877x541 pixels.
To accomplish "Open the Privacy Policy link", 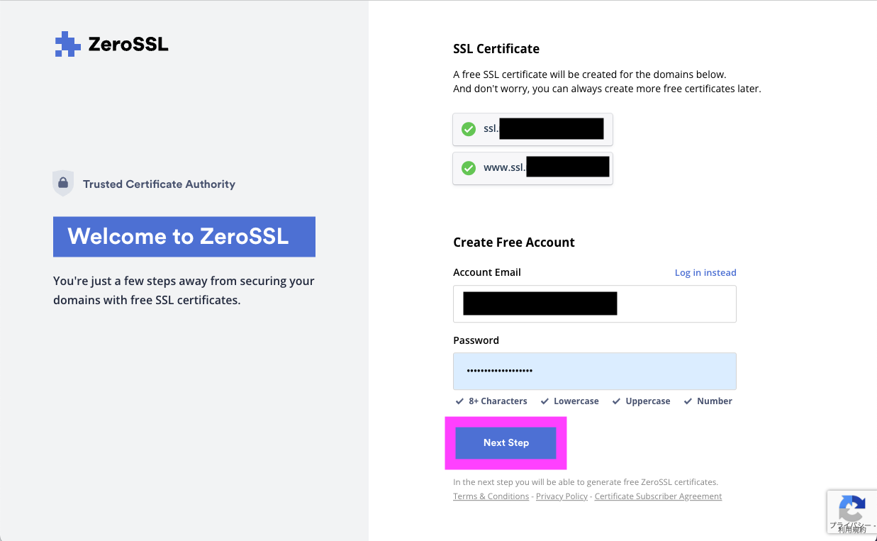I will coord(562,496).
